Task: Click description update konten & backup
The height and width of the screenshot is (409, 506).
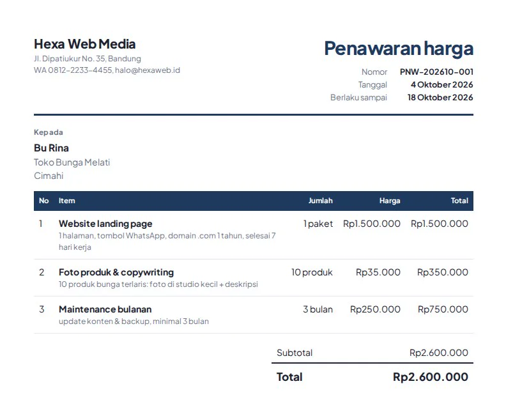Action: click(x=134, y=321)
